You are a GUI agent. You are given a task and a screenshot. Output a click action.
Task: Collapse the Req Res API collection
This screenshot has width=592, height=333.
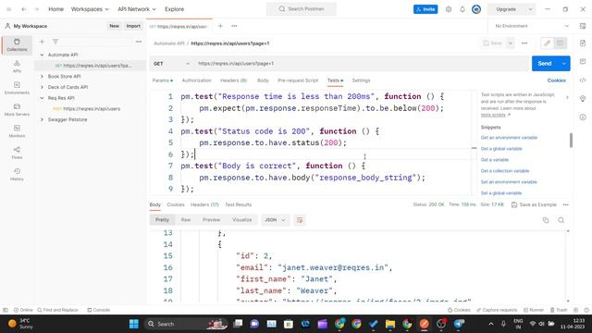point(42,98)
